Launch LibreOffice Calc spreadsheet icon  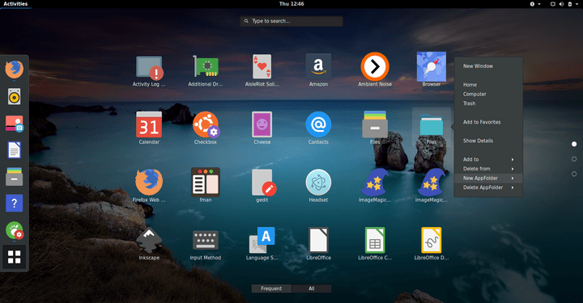(375, 240)
